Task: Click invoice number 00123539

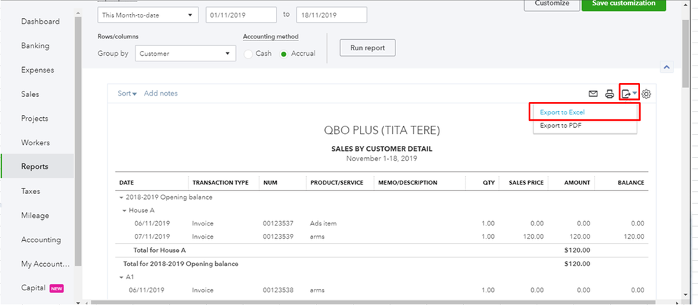Action: 278,237
